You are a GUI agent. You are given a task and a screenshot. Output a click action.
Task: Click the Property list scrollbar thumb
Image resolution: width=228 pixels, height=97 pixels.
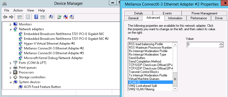coord(175,79)
